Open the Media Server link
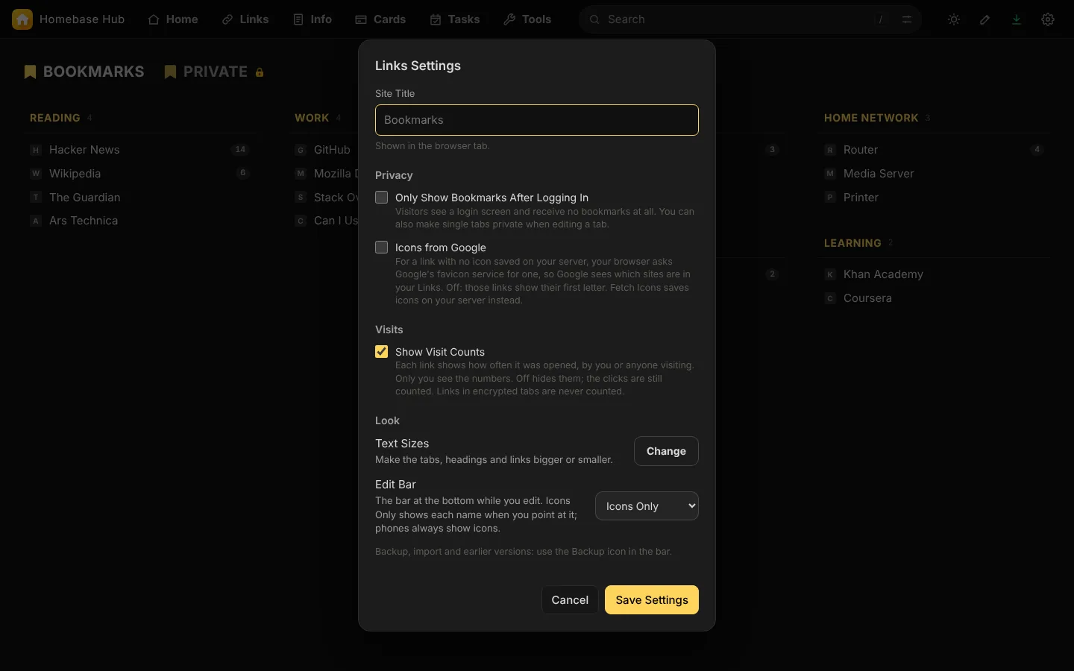Screen dimensions: 1074x671 coord(879,174)
